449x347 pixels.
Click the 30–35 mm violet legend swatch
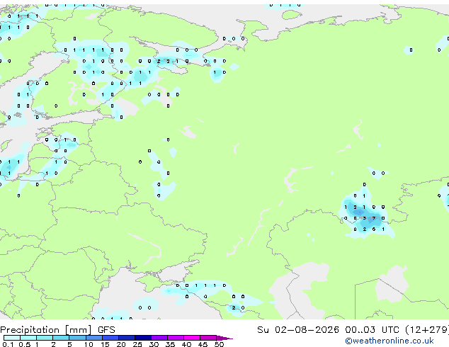(x=159, y=338)
